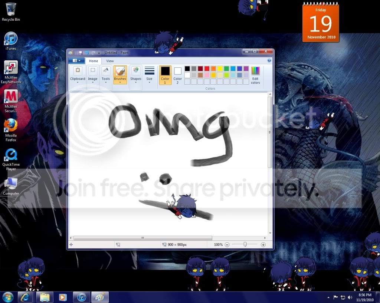Select Color 1 foreground button
The image size is (380, 303).
(x=165, y=75)
